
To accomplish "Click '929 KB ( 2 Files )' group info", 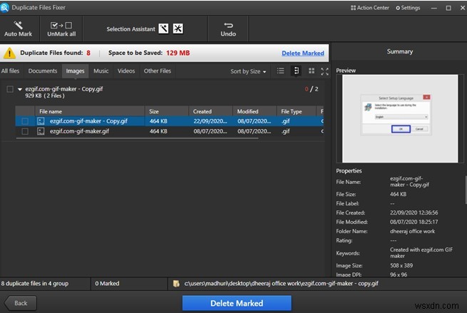I will pyautogui.click(x=45, y=96).
